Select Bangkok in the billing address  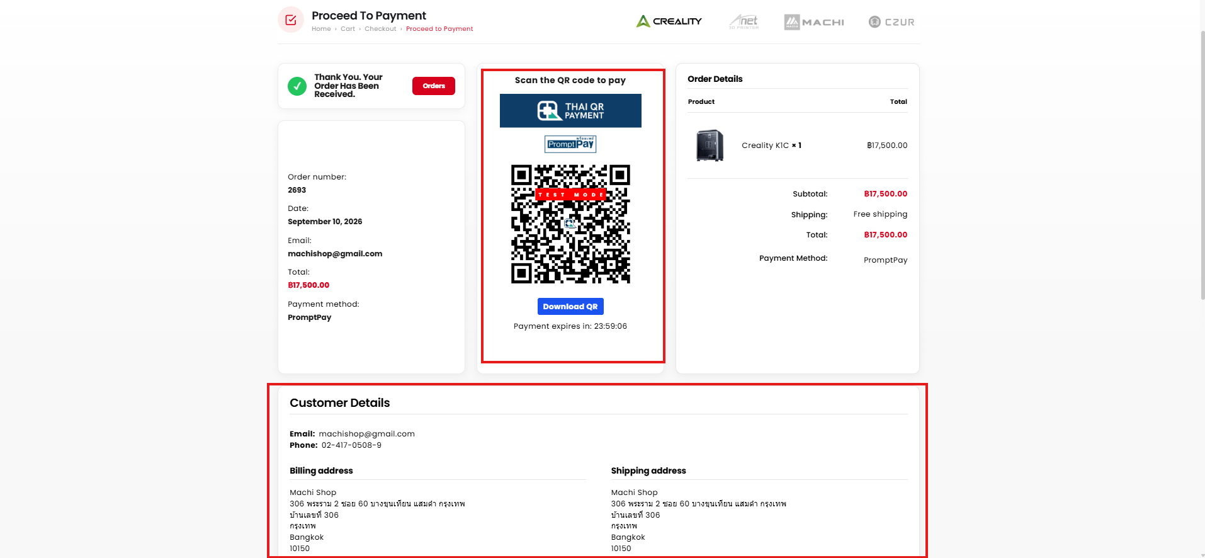pyautogui.click(x=307, y=537)
